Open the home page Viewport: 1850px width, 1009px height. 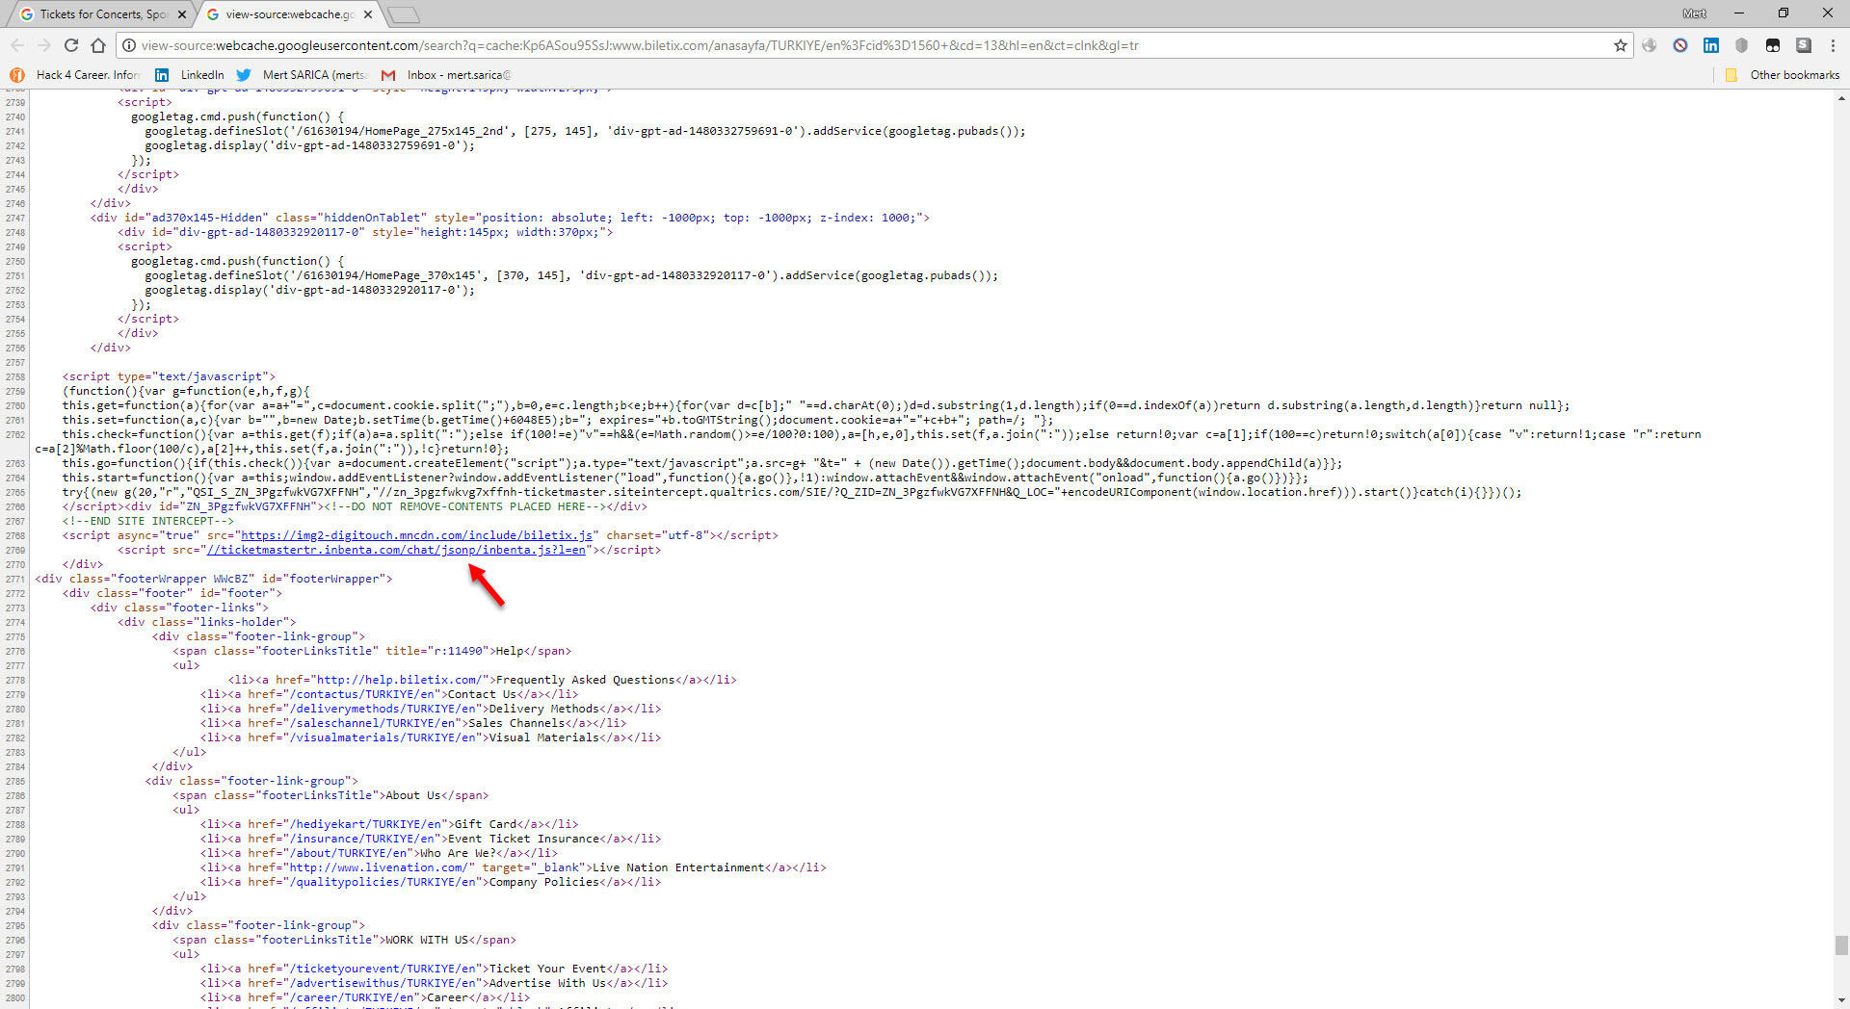(x=98, y=45)
